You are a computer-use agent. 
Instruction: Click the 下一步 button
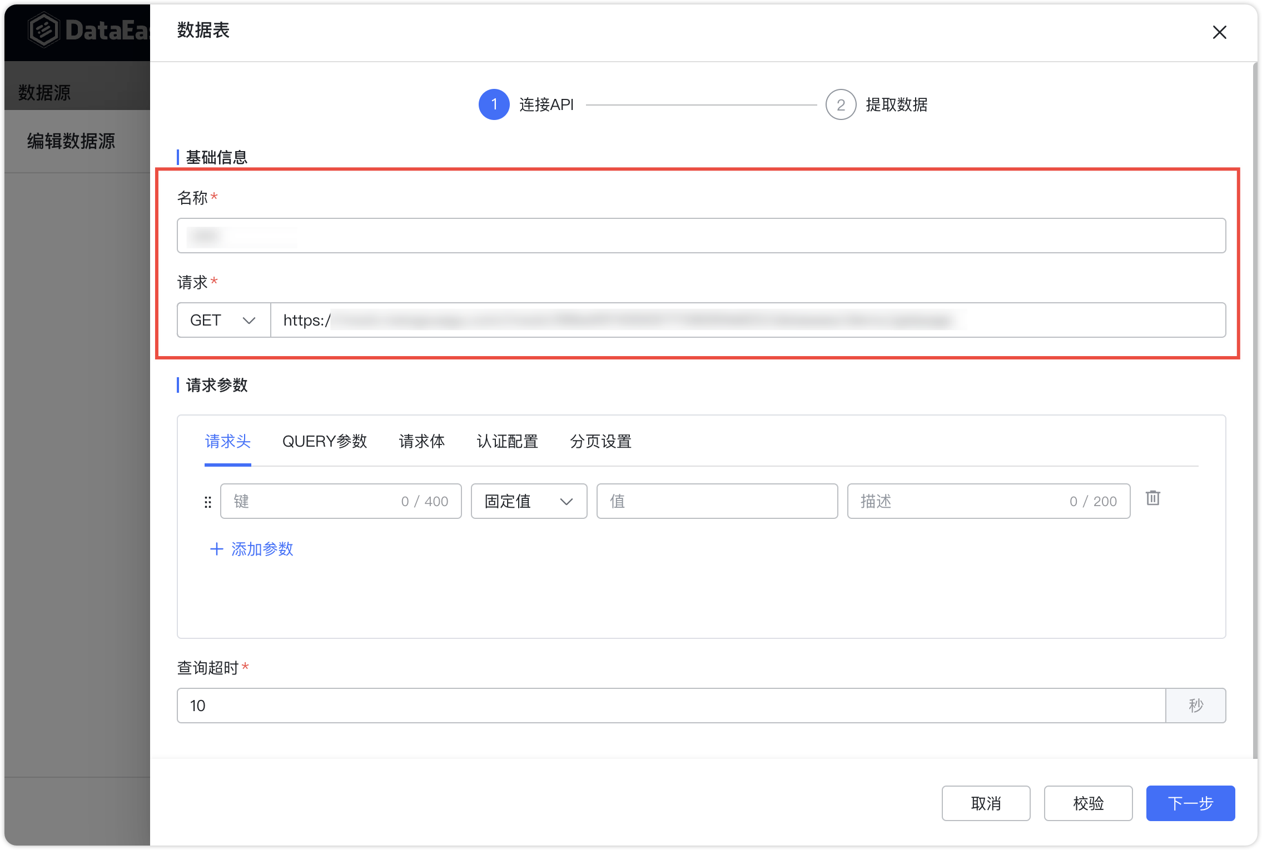coord(1190,803)
